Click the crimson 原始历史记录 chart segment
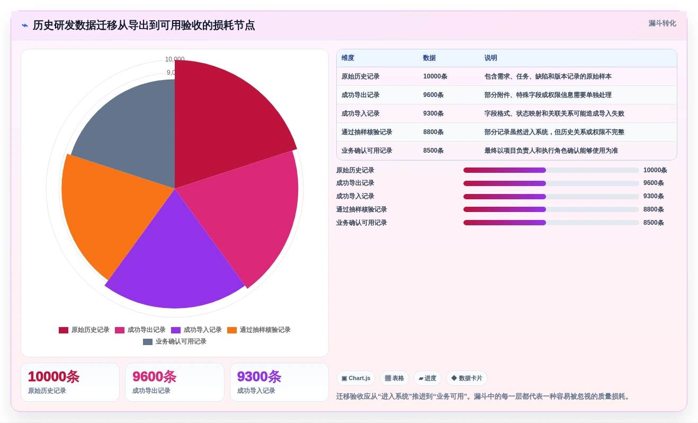 [x=222, y=122]
